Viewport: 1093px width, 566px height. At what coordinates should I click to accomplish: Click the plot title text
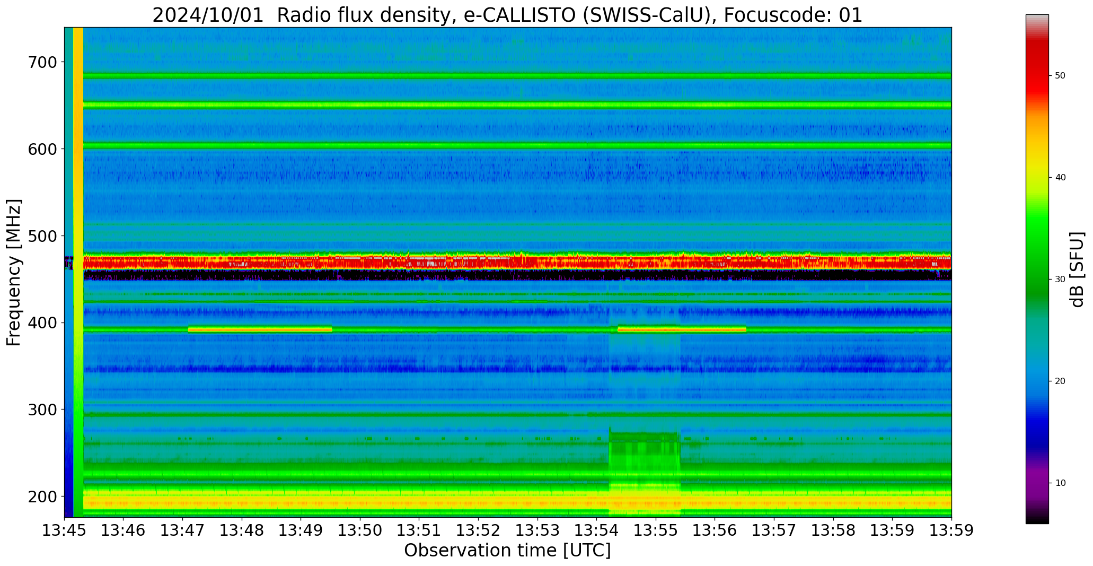click(507, 15)
